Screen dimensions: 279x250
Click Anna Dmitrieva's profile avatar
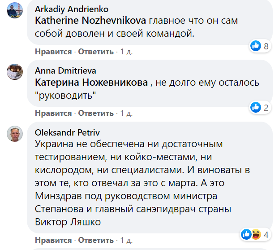coord(15,71)
